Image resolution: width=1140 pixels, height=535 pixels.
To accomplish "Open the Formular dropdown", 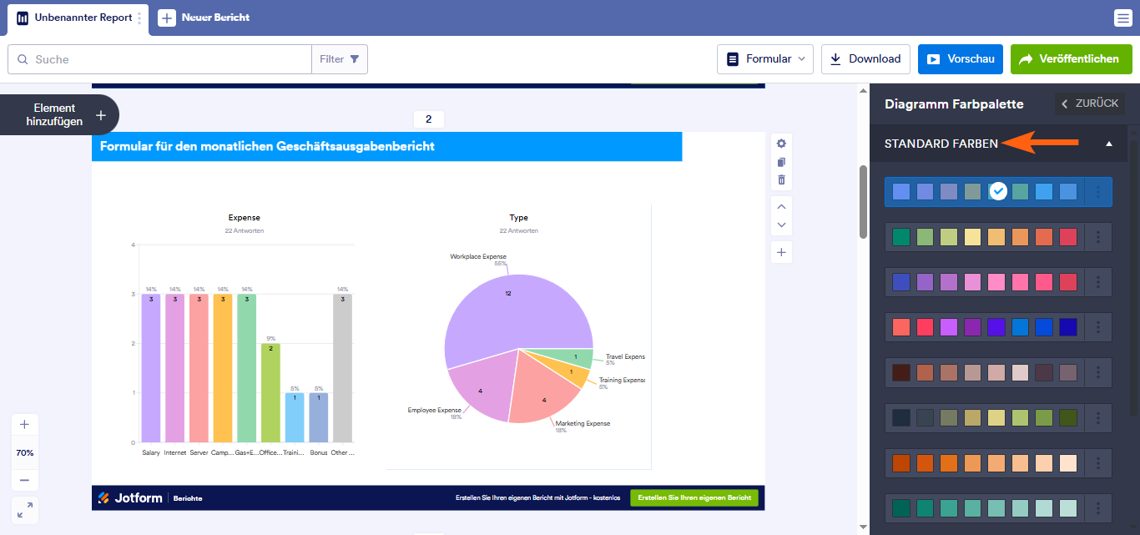I will [764, 59].
